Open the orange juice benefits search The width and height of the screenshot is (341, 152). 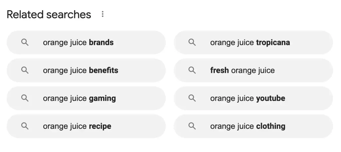pos(86,70)
